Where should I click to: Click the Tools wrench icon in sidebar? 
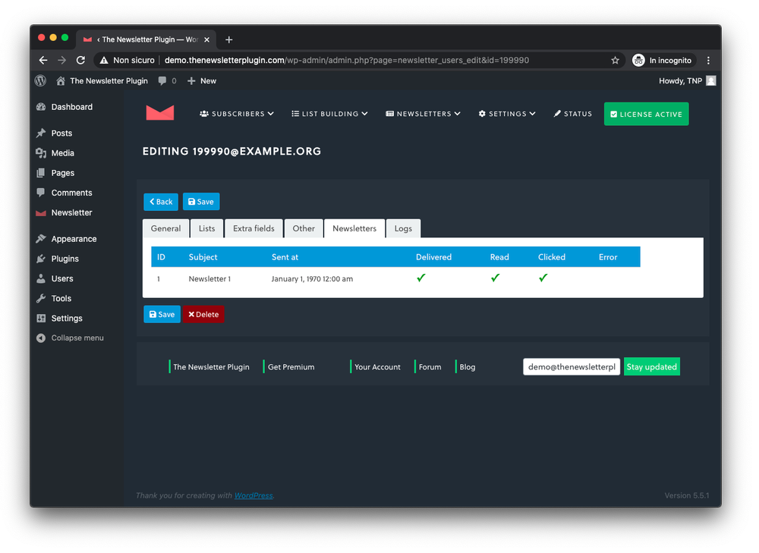[x=41, y=299]
